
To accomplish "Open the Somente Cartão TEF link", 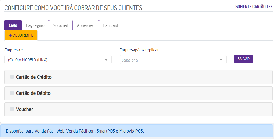I will click(x=254, y=7).
